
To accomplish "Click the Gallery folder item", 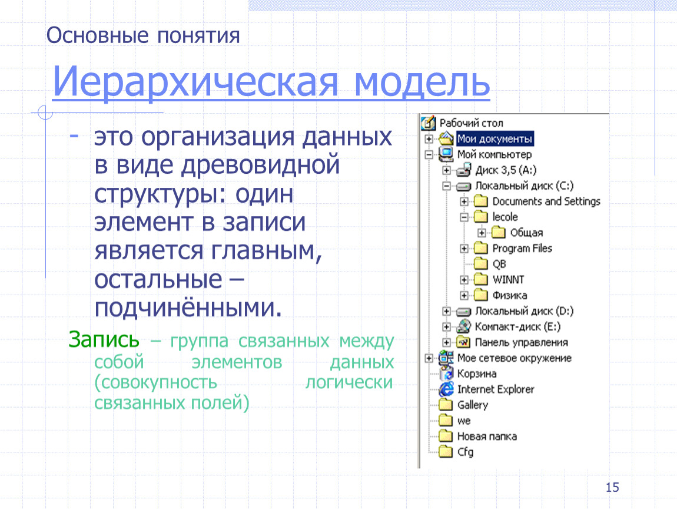I will [x=472, y=405].
